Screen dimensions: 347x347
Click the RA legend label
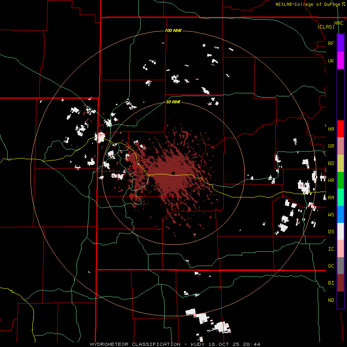click(331, 198)
